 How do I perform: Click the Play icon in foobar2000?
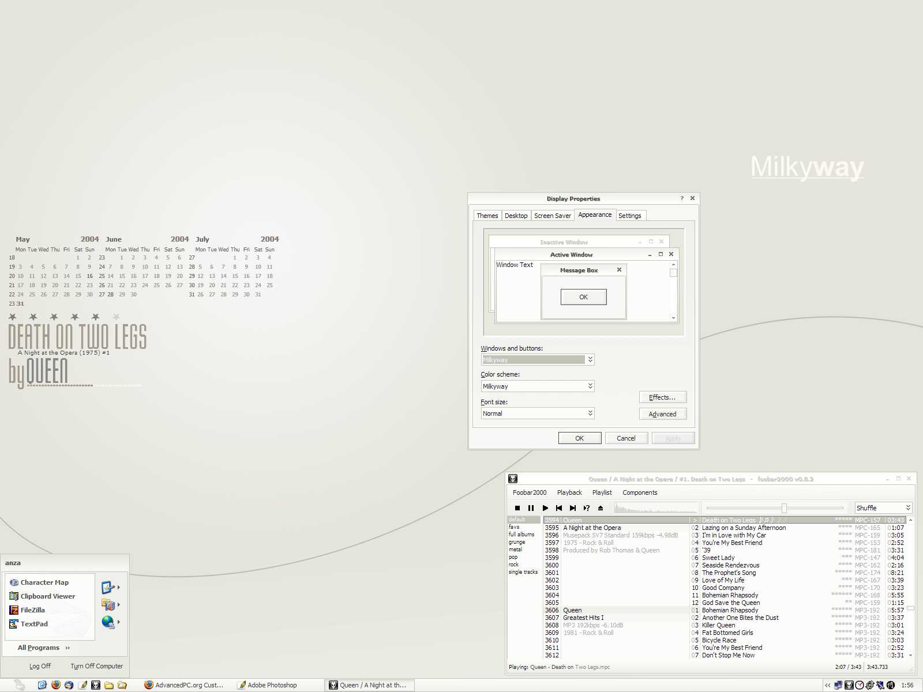pos(545,508)
